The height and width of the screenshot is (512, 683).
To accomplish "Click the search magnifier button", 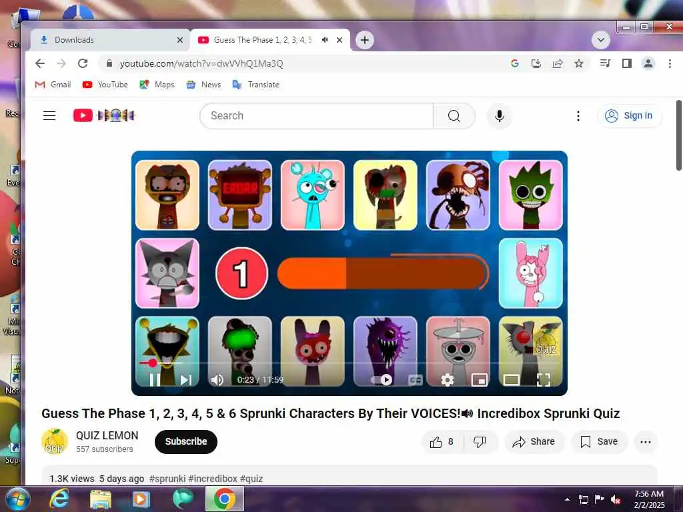I will point(454,116).
